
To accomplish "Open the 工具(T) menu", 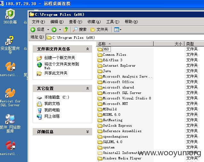I will point(113,22).
